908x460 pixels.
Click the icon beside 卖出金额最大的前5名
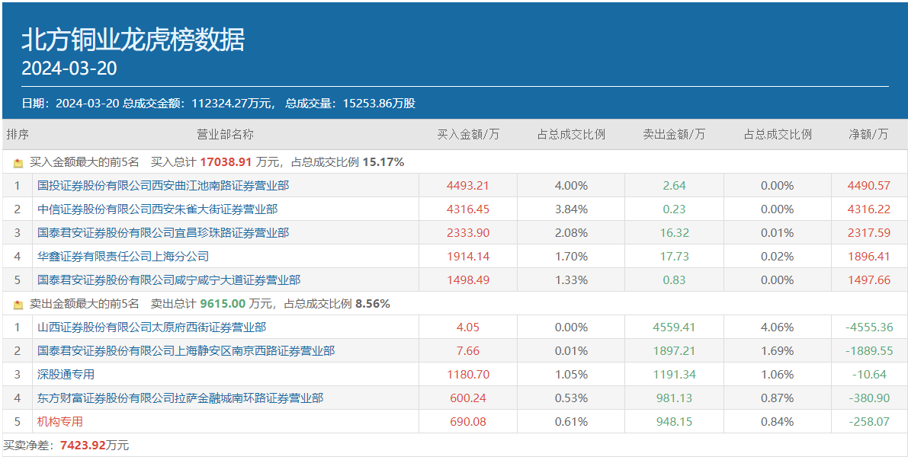pos(18,304)
